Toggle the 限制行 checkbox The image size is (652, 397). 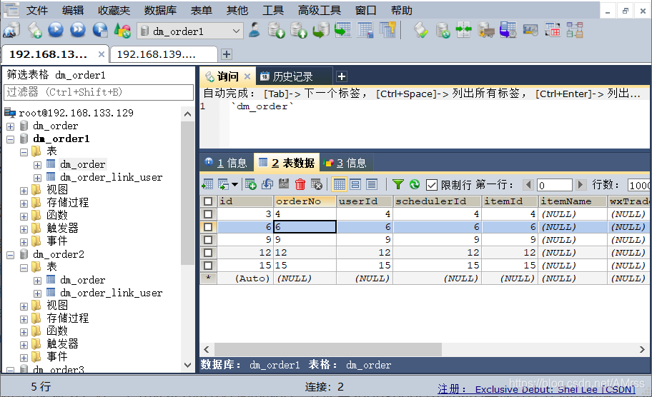[x=432, y=185]
